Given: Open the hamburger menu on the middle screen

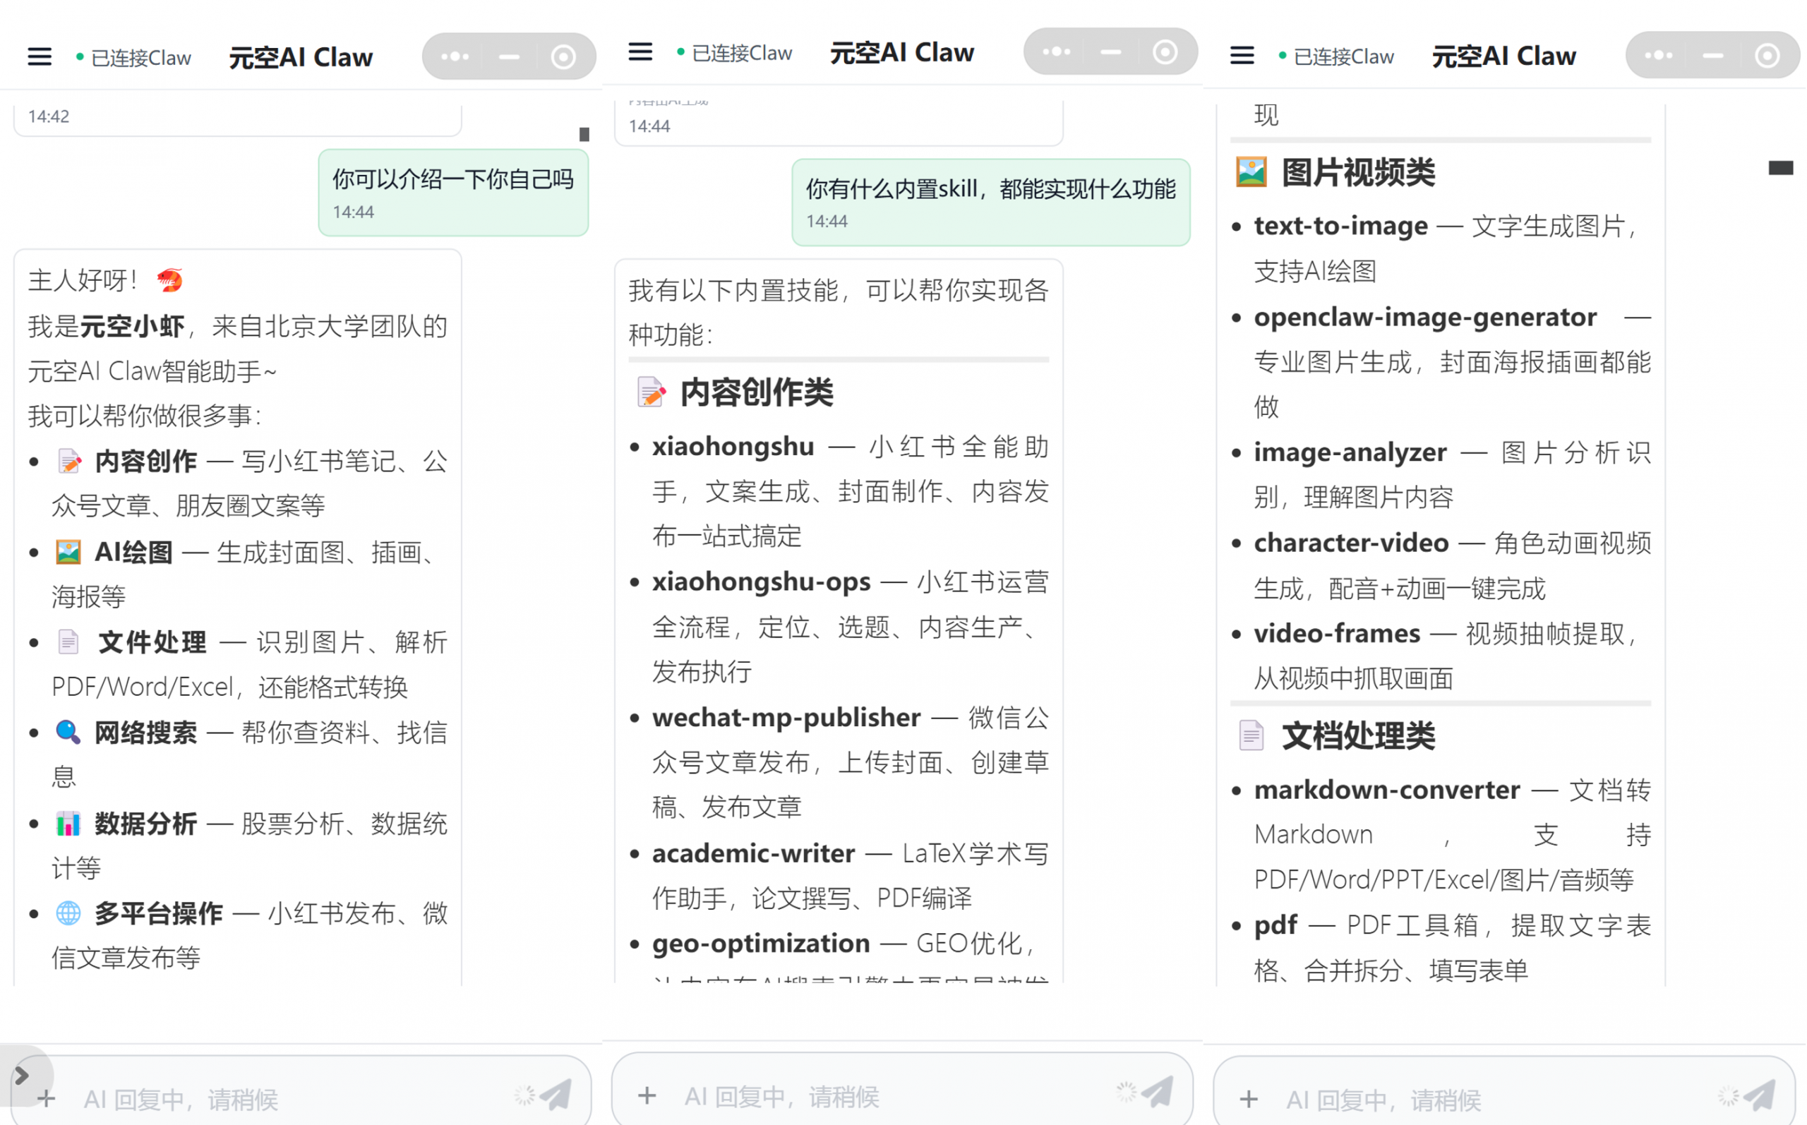Looking at the screenshot, I should 640,52.
